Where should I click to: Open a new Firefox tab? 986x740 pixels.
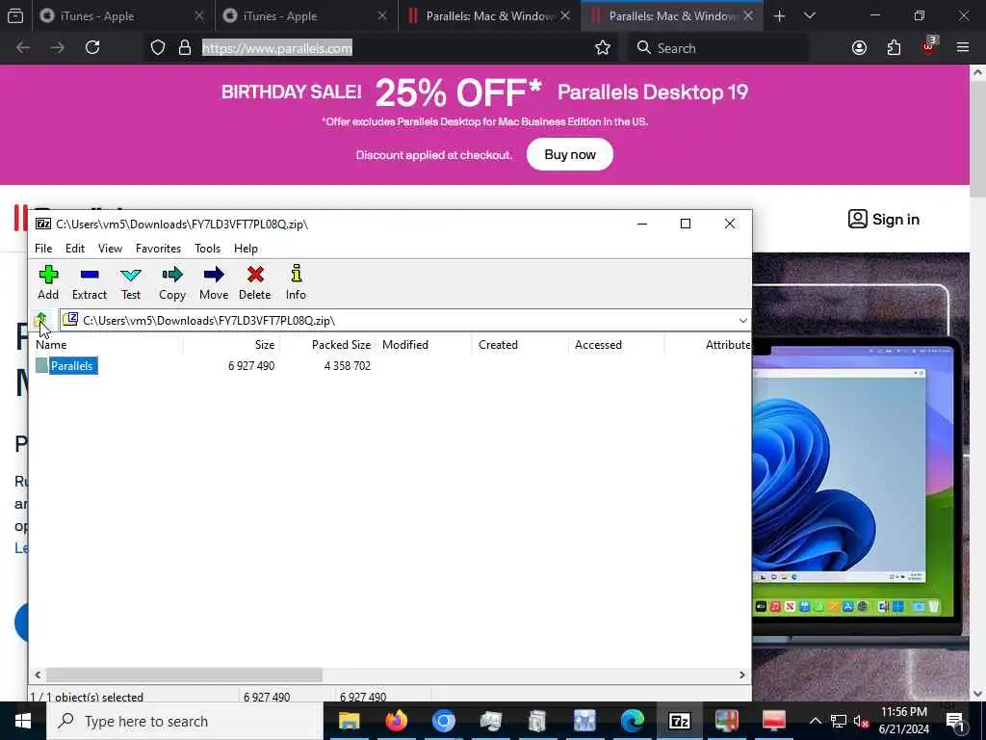(780, 15)
